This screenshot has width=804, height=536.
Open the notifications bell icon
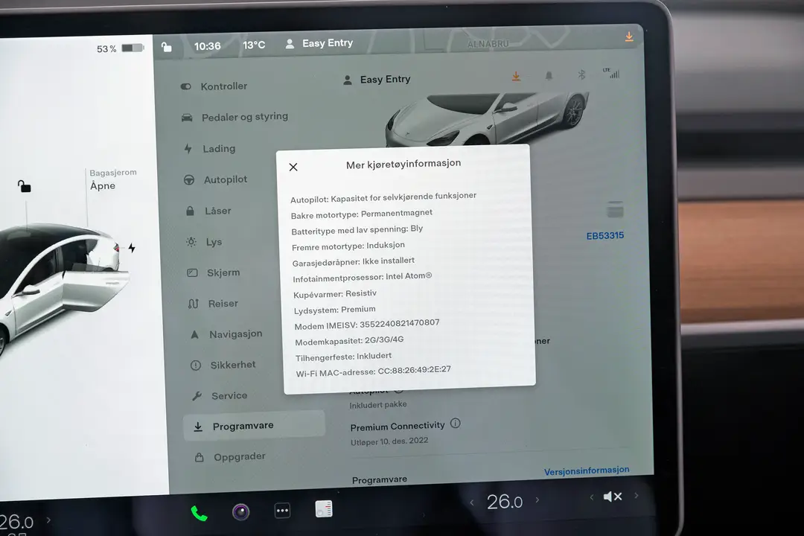pos(549,76)
